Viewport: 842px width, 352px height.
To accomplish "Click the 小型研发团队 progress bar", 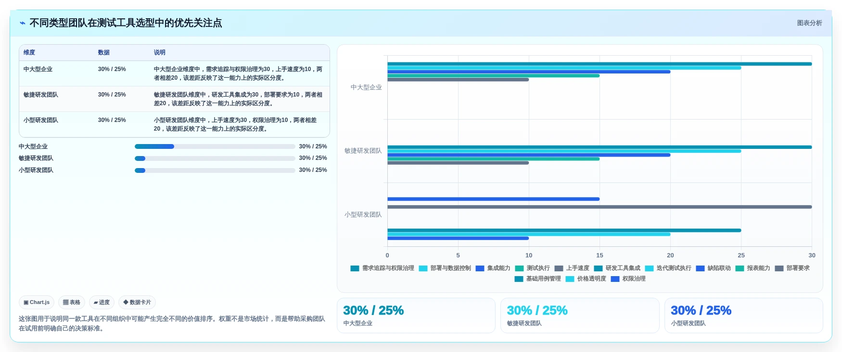I will pyautogui.click(x=215, y=170).
